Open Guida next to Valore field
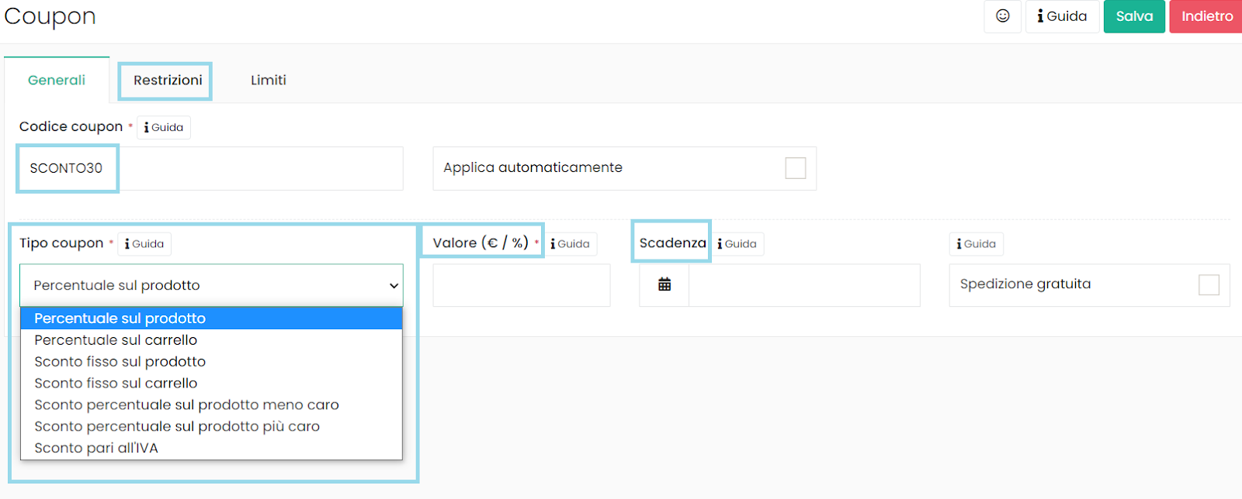This screenshot has width=1242, height=499. [570, 244]
